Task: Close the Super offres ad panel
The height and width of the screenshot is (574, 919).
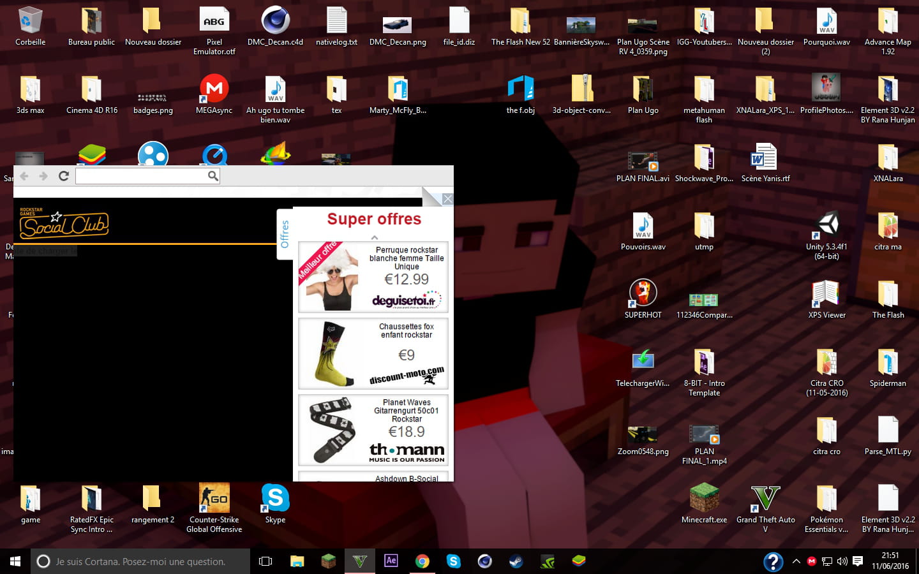Action: [x=448, y=199]
